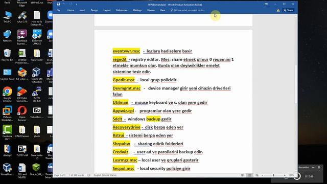Select VMware Workstation desktop icon

point(7,113)
